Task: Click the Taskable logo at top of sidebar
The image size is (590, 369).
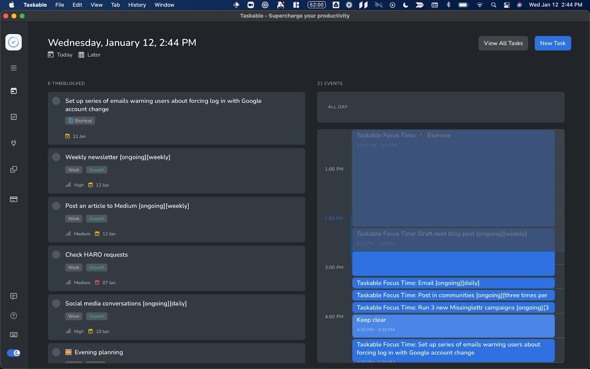Action: (x=13, y=42)
